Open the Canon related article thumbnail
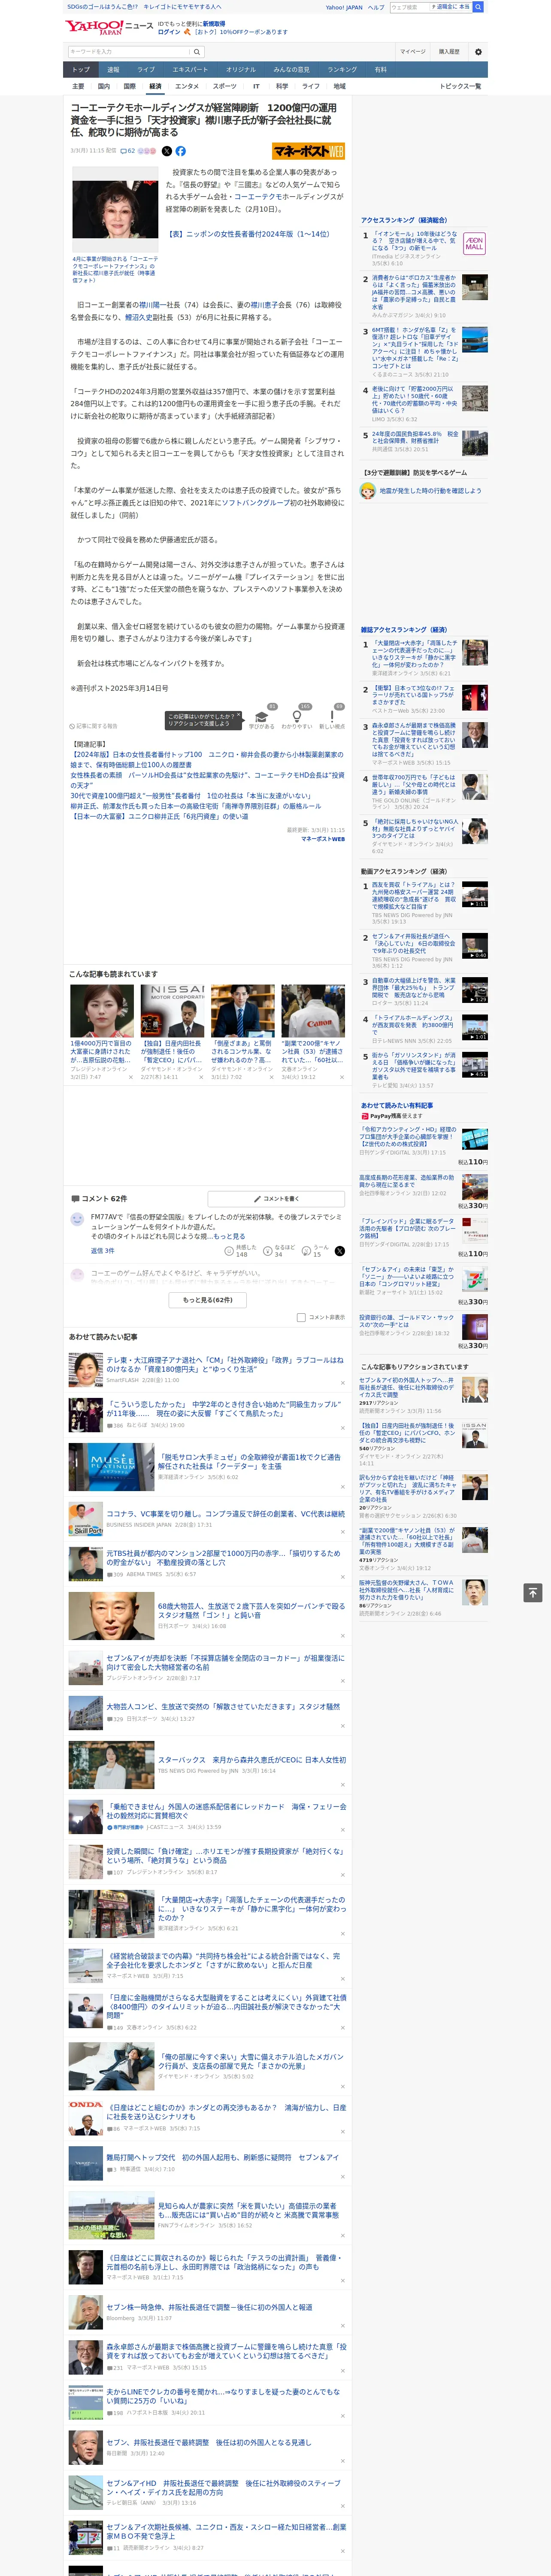551x2576 pixels. pyautogui.click(x=313, y=1011)
